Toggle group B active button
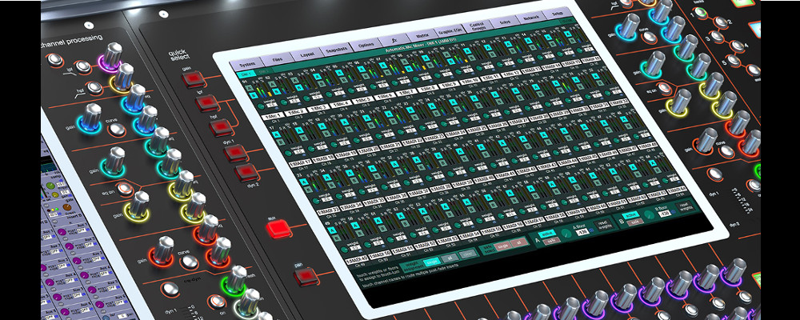 click(630, 215)
